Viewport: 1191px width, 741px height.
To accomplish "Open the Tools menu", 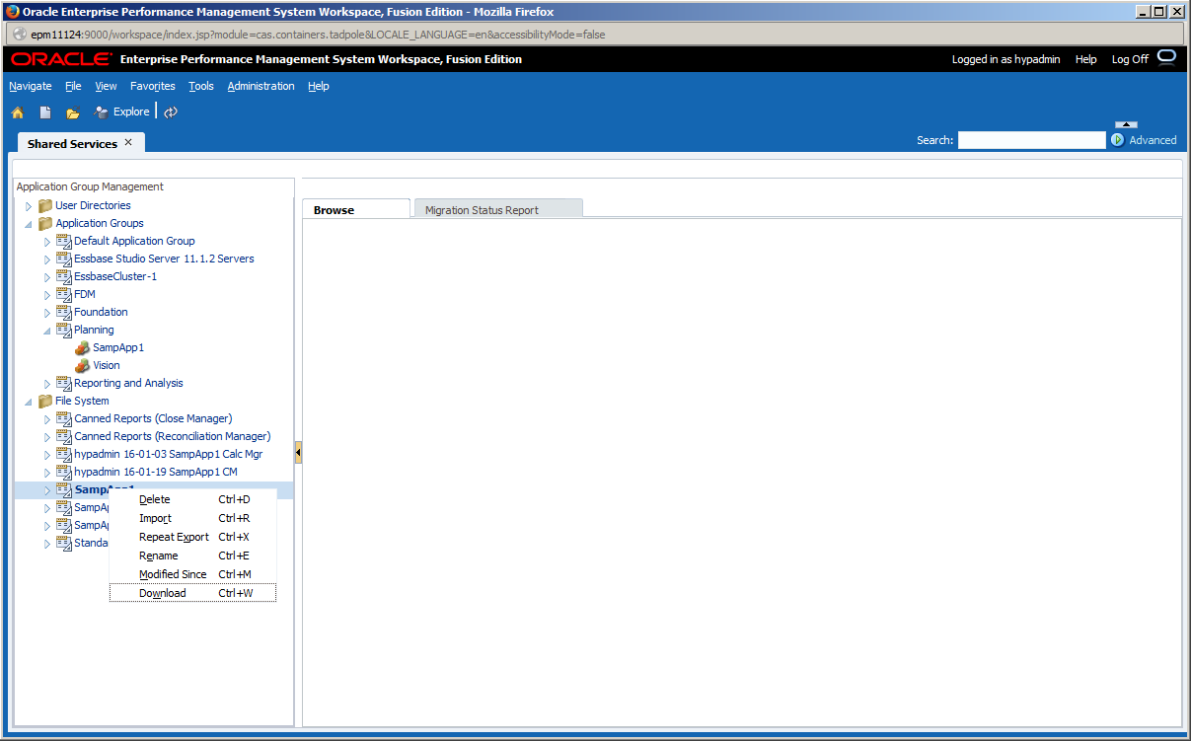I will (201, 86).
